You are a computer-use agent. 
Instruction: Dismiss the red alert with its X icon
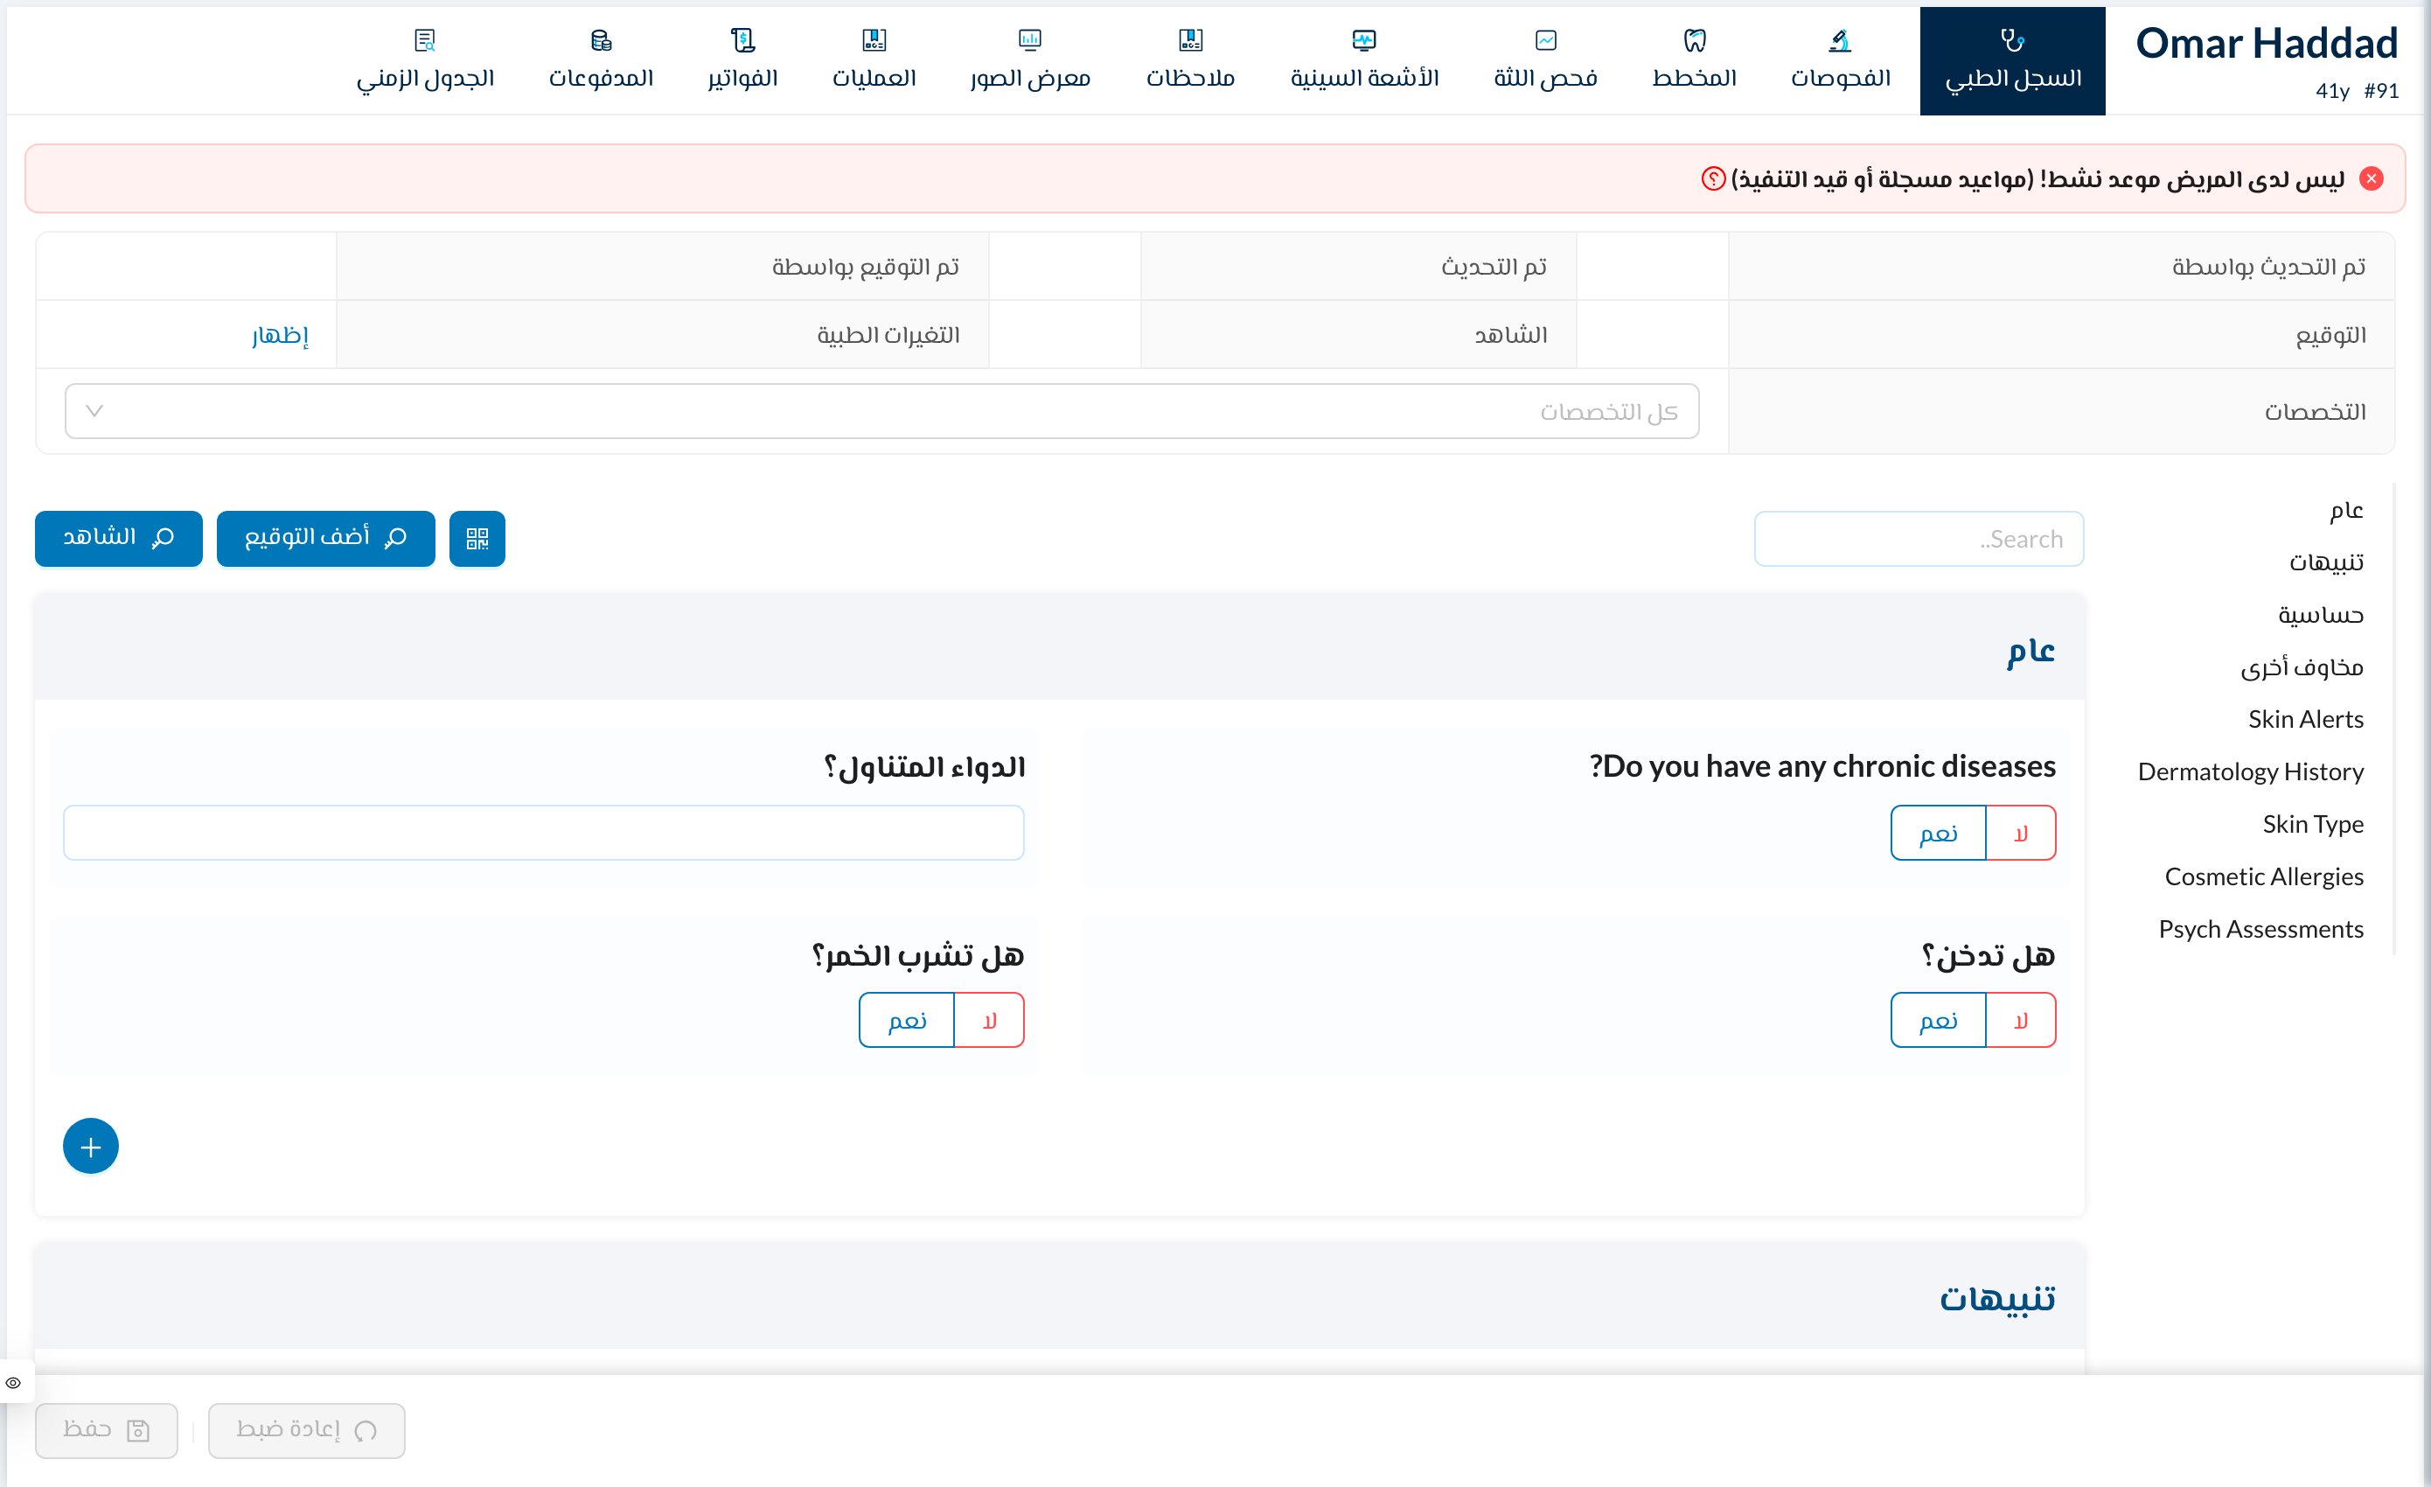point(2372,178)
